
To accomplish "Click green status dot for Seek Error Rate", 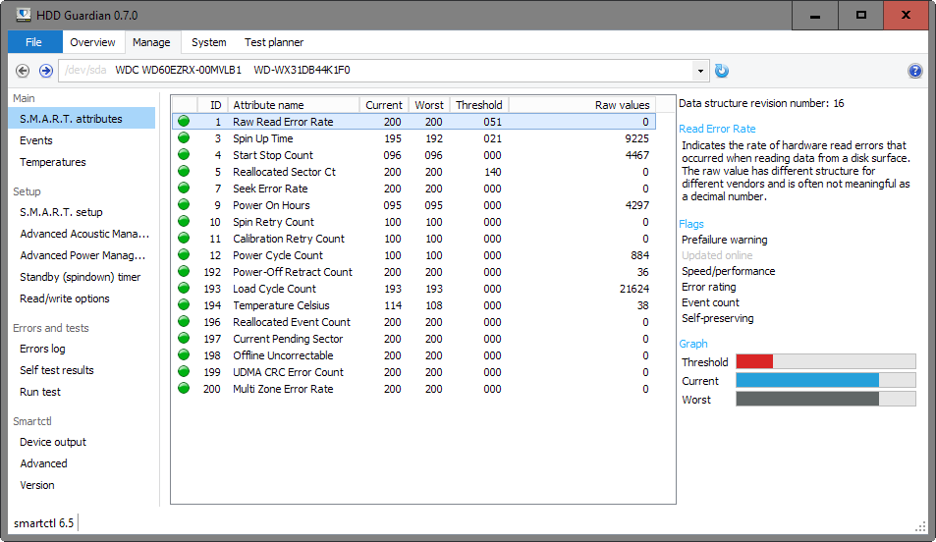I will [x=184, y=188].
